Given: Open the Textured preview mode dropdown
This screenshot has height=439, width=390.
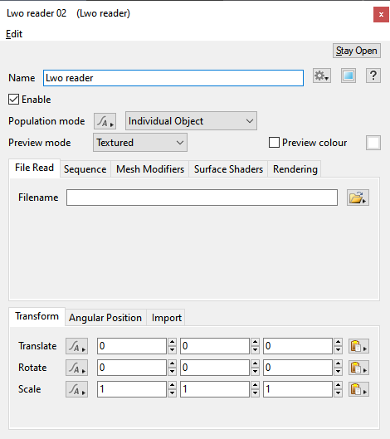Looking at the screenshot, I should (140, 143).
